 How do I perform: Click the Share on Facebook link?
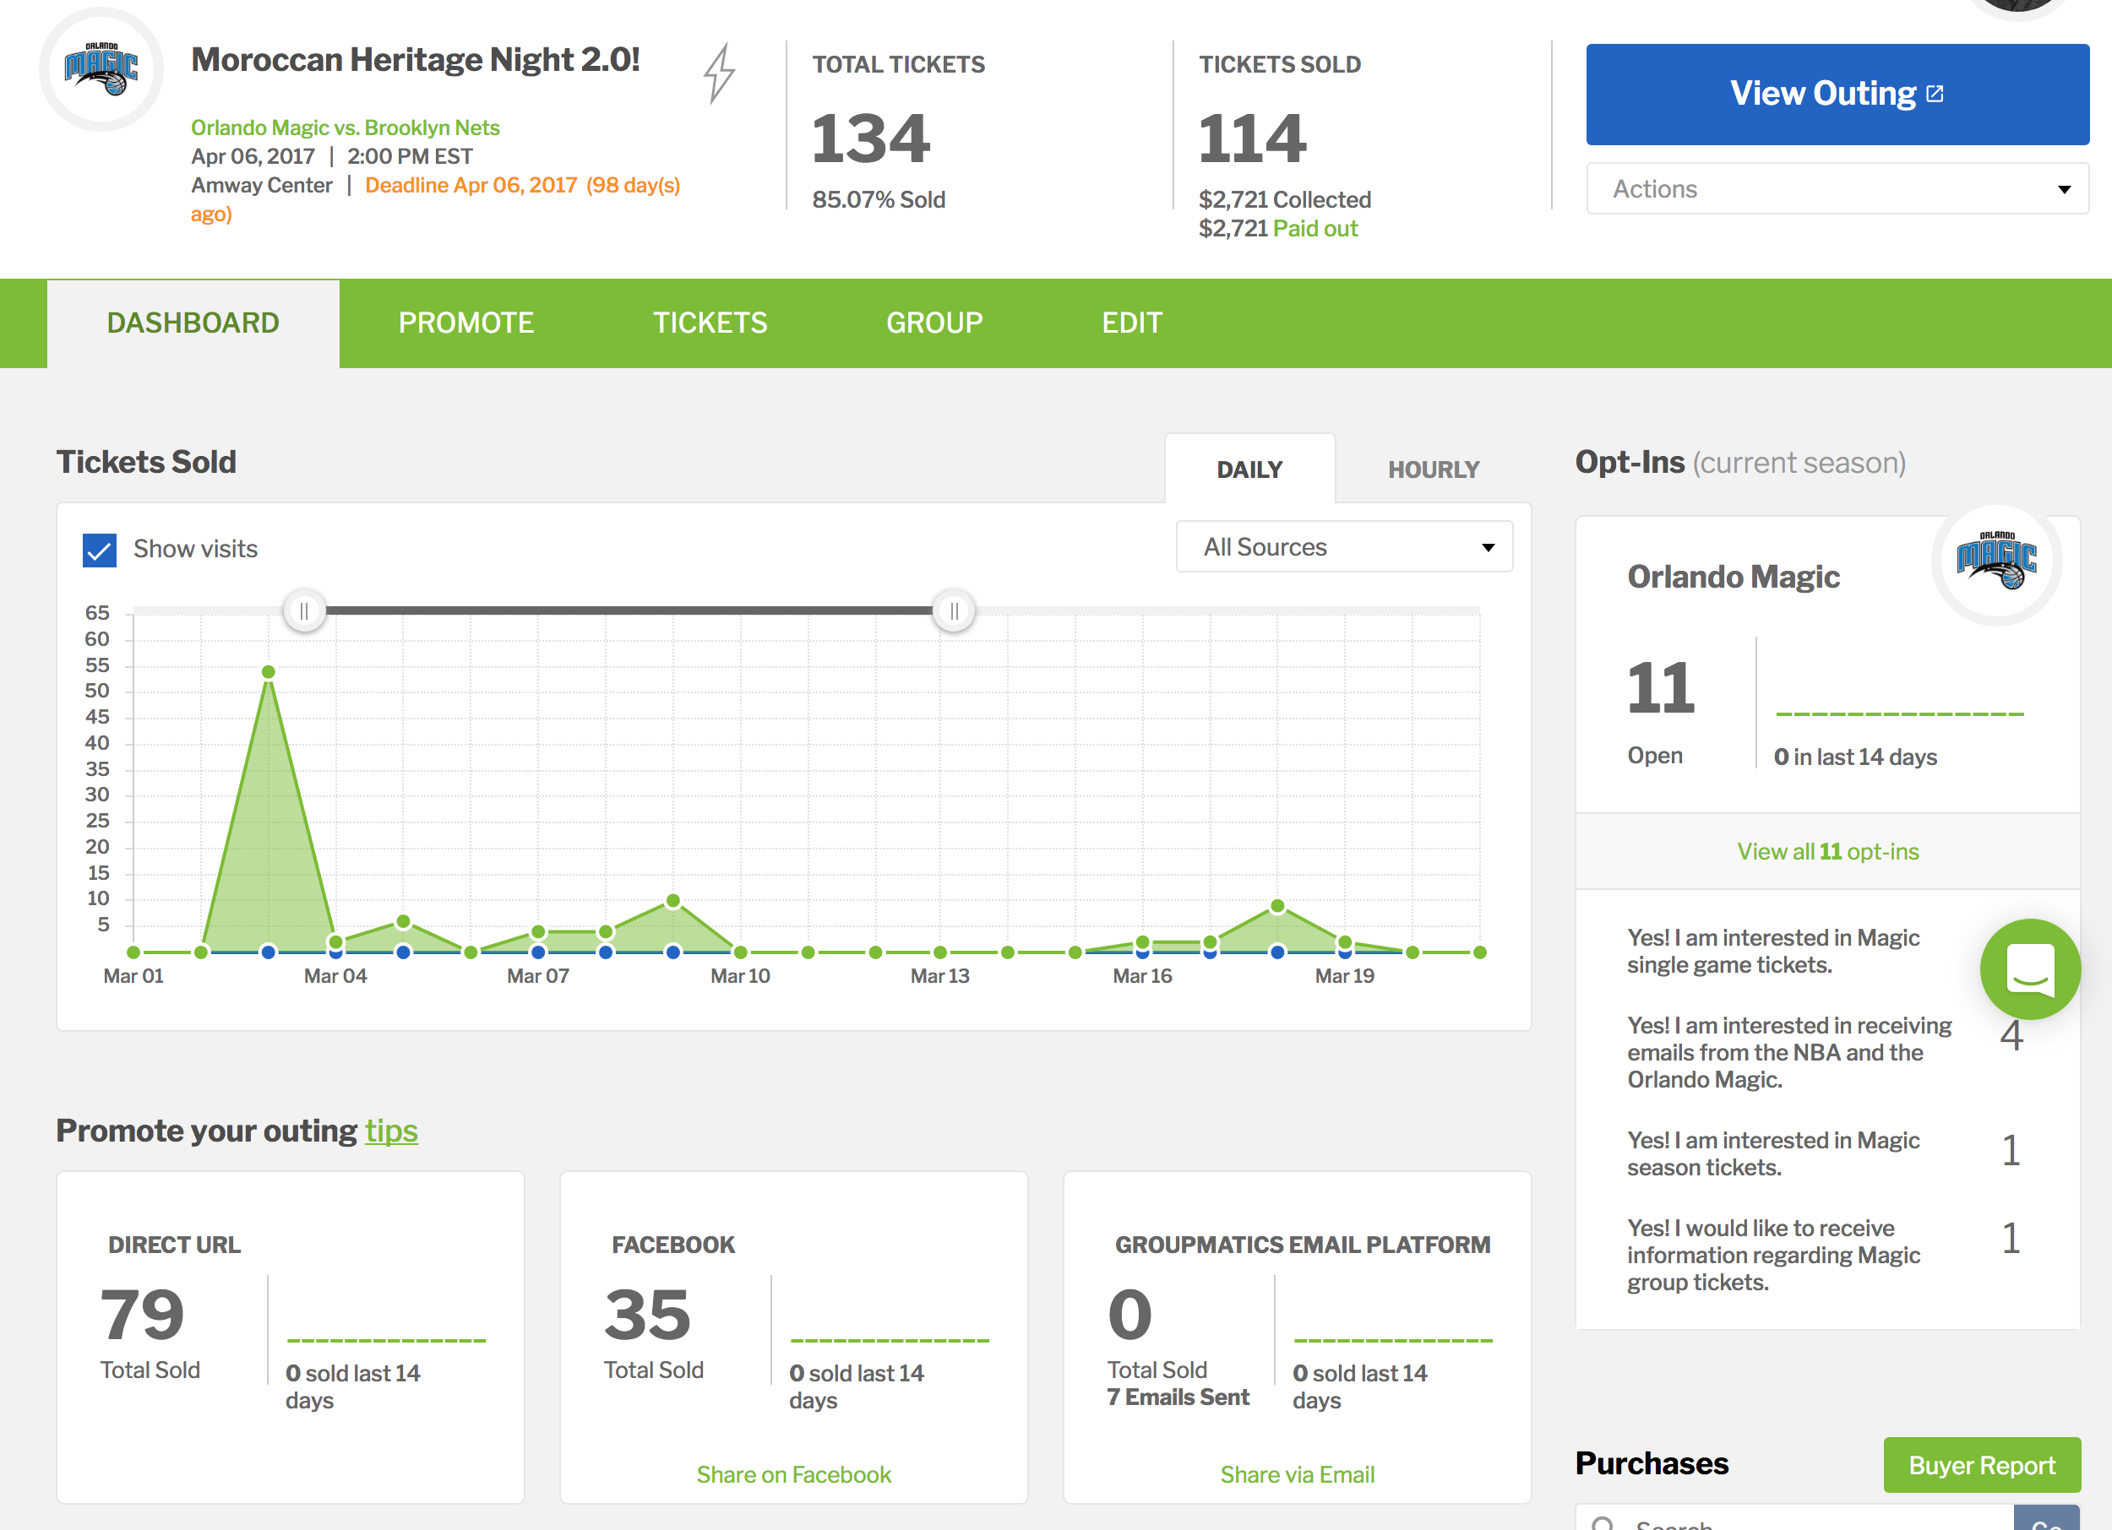click(x=793, y=1474)
